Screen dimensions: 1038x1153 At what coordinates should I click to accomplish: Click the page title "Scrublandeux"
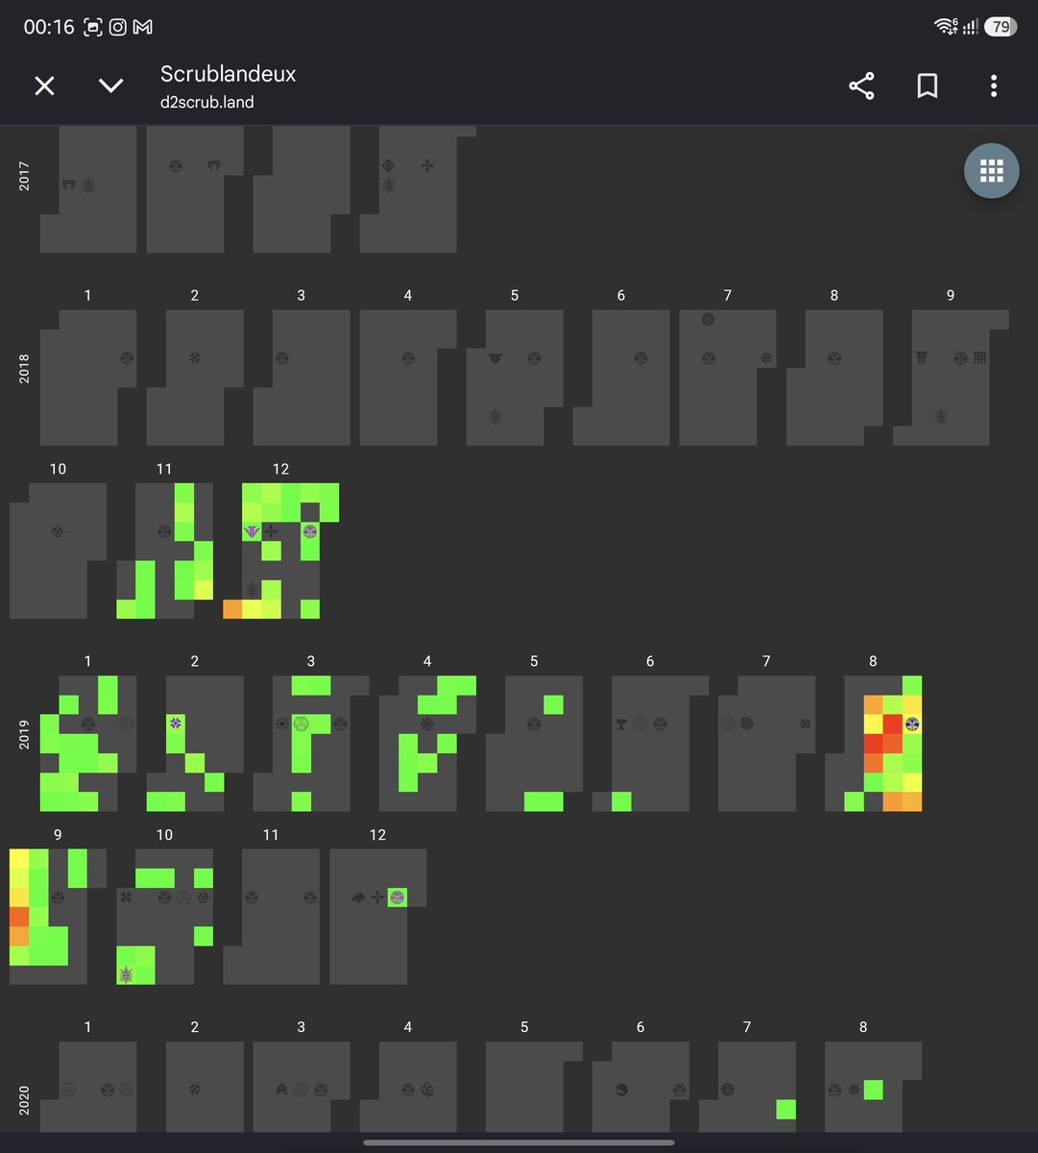(228, 73)
